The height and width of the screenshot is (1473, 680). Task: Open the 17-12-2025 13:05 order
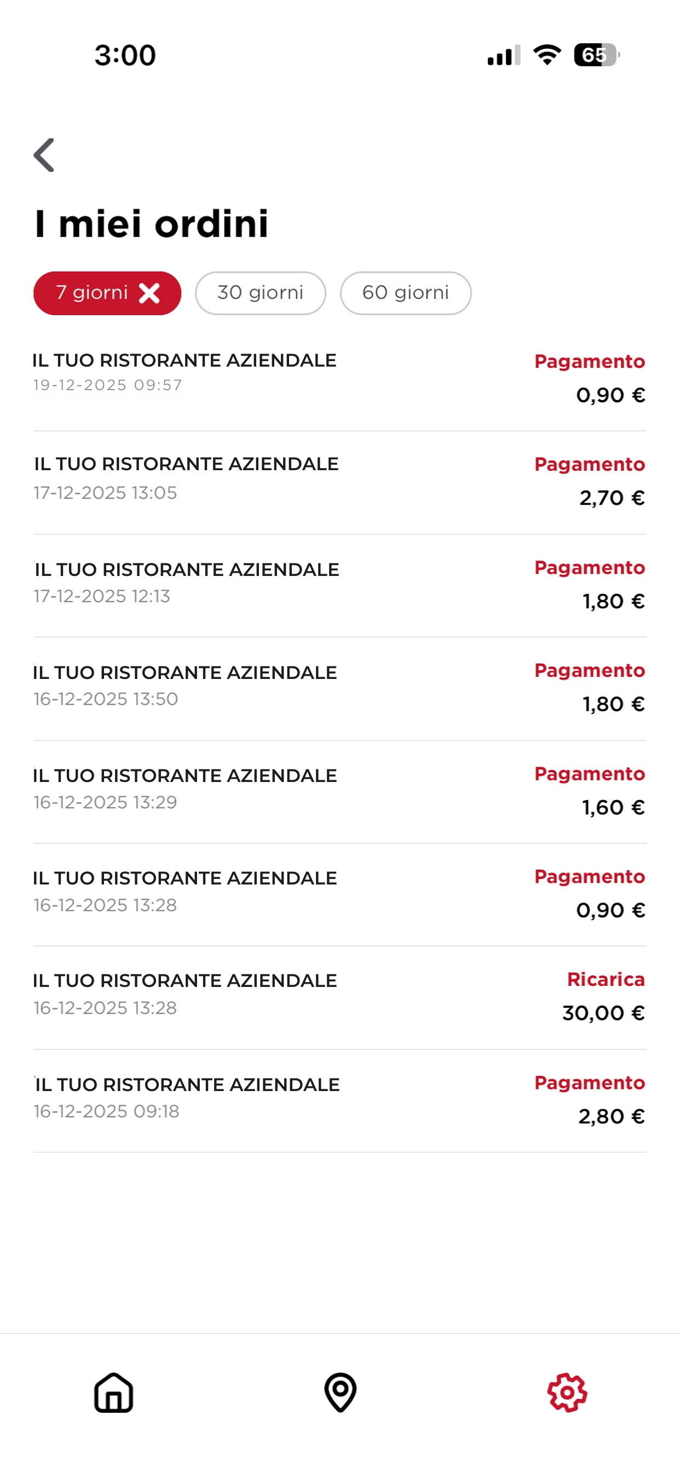[339, 483]
